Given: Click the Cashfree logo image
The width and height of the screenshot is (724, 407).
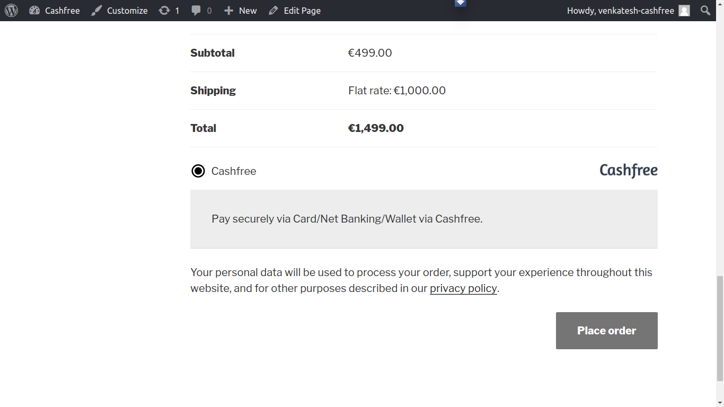Looking at the screenshot, I should click(629, 171).
